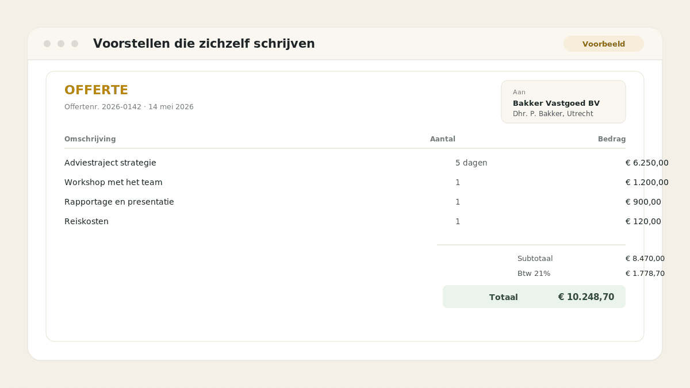The height and width of the screenshot is (388, 690).
Task: Click the quantity 1 in the Workshop row
Action: pyautogui.click(x=458, y=182)
